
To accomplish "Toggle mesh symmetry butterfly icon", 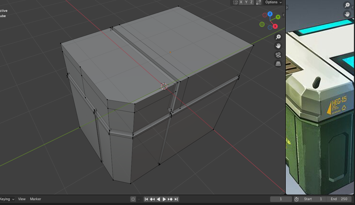I will [235, 2].
